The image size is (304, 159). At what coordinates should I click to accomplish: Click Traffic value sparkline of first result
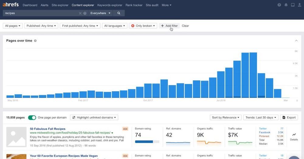tap(240, 143)
